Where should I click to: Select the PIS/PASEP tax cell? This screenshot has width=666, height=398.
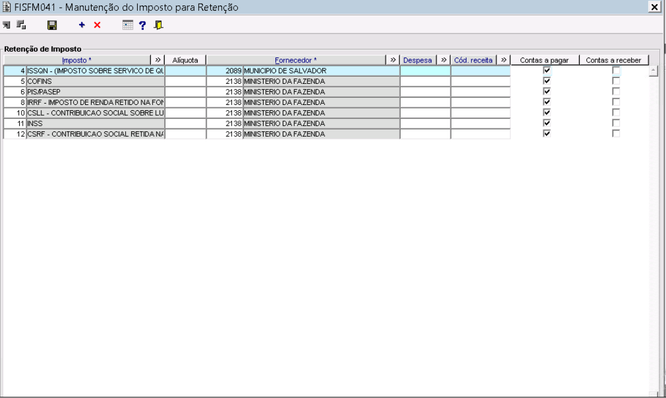click(x=96, y=92)
